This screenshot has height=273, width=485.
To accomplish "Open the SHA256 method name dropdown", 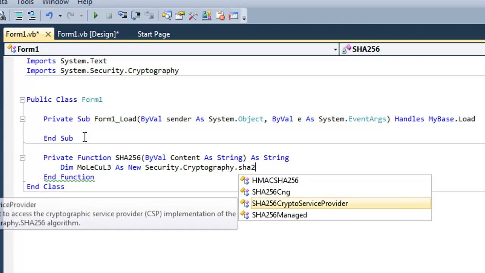I will click(x=413, y=49).
